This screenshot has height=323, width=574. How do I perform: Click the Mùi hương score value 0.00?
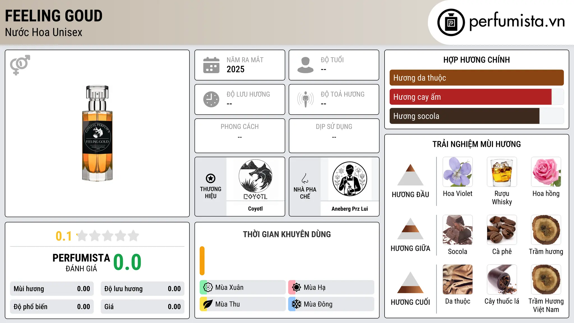coord(84,289)
